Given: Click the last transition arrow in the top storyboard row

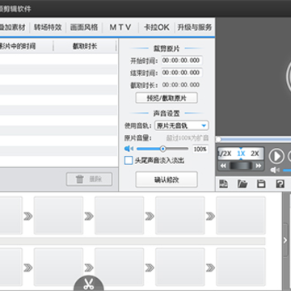Looking at the screenshot, I should pos(211,216).
